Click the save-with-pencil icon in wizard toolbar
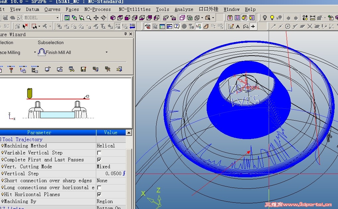Screen dimensions: 338x209 (x=83, y=69)
